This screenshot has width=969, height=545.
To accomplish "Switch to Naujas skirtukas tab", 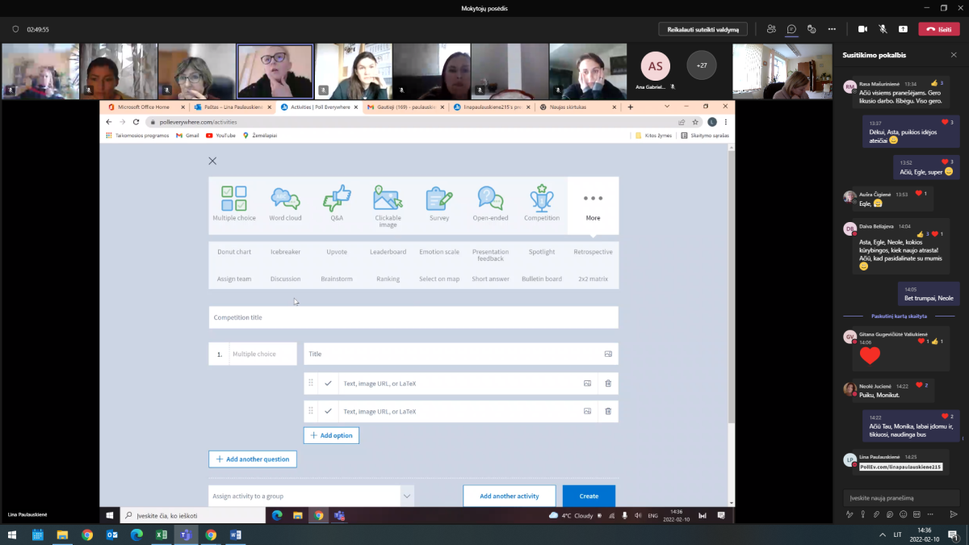I will pos(577,107).
